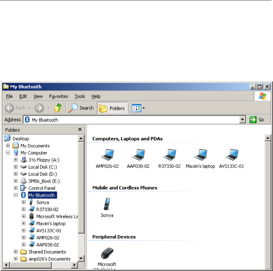
Task: Expand My Documents tree node
Action: [x=8, y=146]
